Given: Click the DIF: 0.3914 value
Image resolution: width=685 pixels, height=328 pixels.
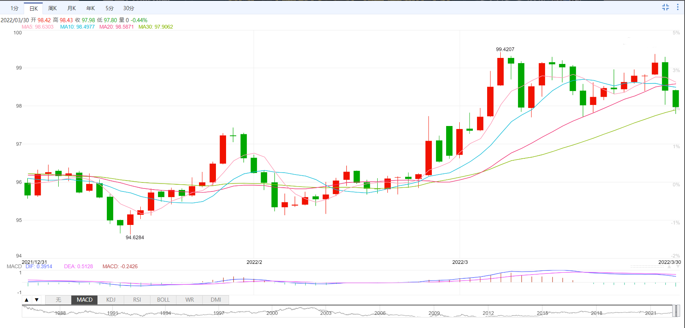Looking at the screenshot, I should tap(39, 266).
